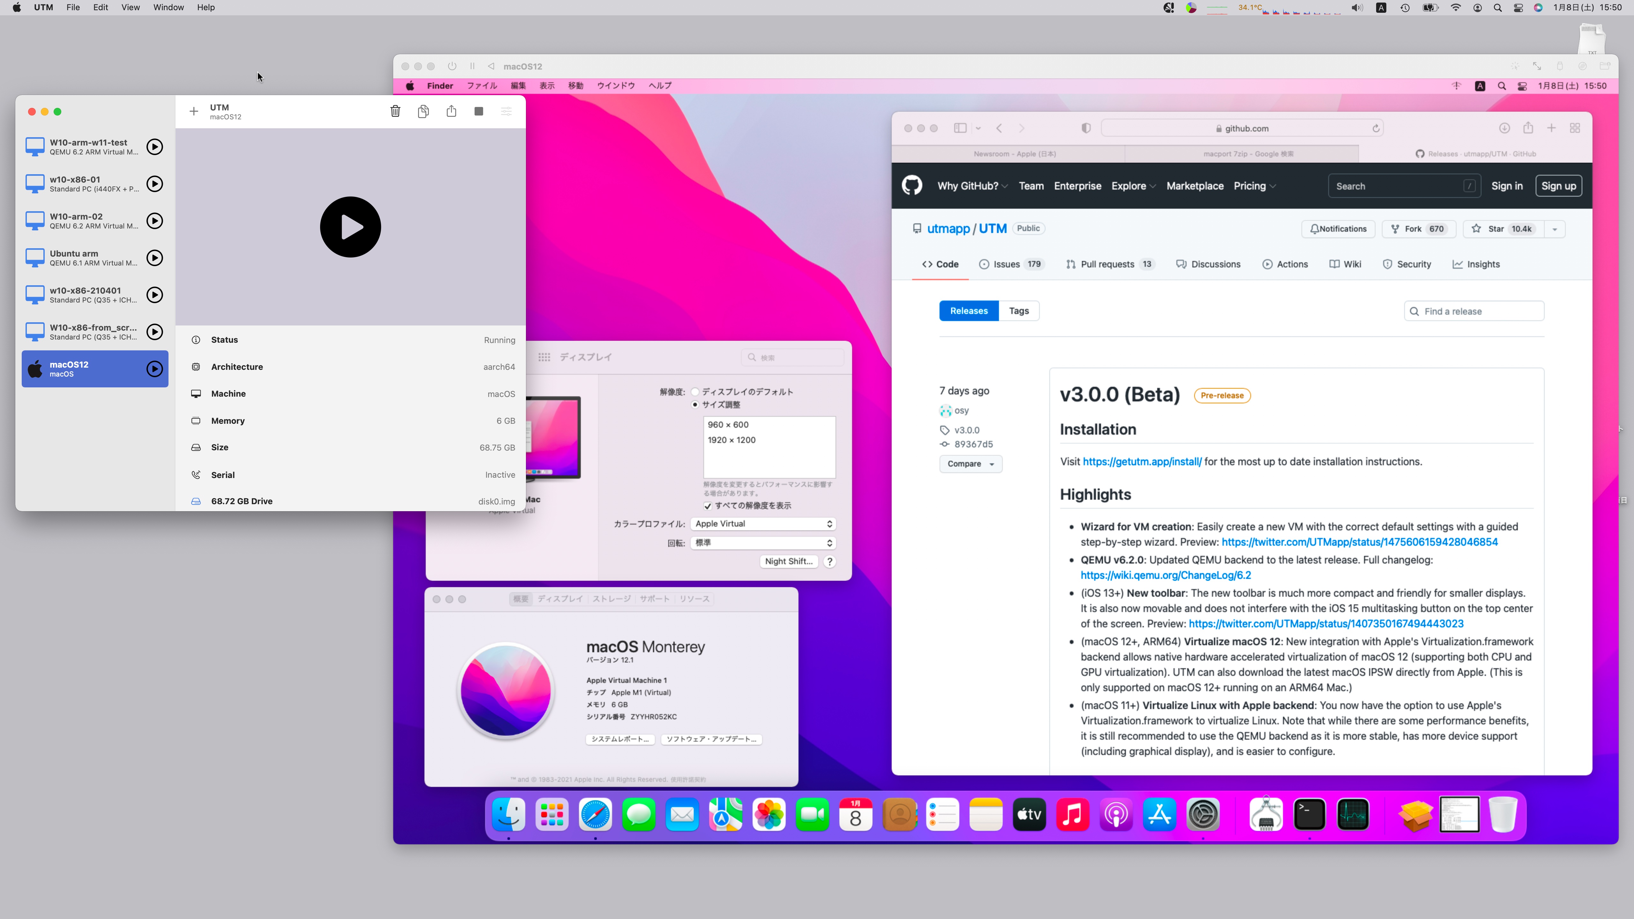Start w10-x86-01 with its play button
The image size is (1634, 919).
point(154,184)
